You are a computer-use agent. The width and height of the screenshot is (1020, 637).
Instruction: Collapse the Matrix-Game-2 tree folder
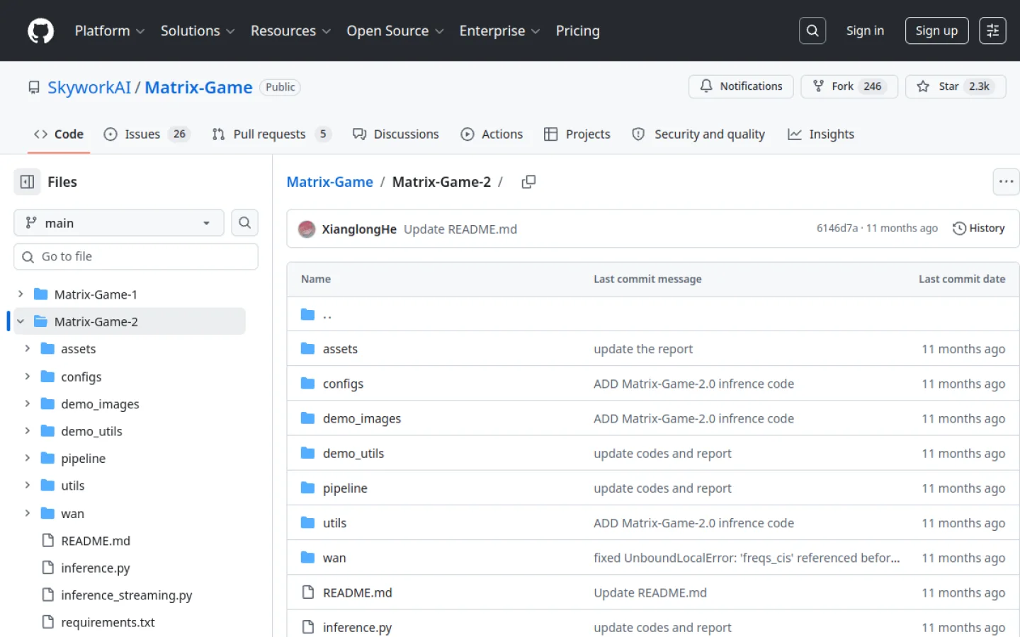21,321
